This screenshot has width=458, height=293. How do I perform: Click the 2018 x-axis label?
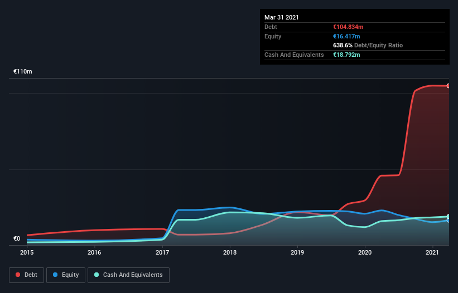[x=230, y=252]
